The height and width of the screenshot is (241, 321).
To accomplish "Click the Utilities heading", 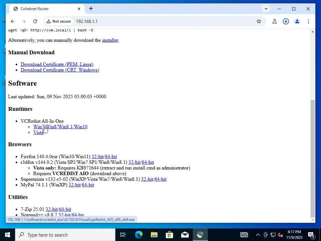I will tap(18, 197).
